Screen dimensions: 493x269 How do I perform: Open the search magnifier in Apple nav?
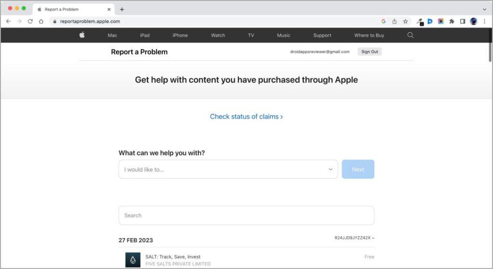410,35
